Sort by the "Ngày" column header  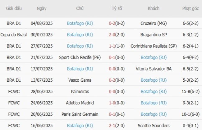pos(42,8)
